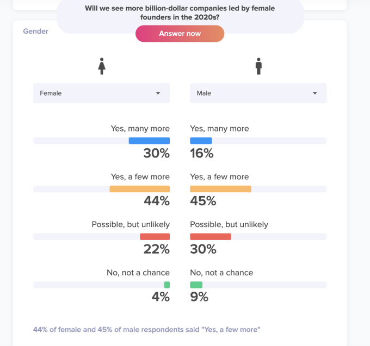
Task: Click male blue 'Yes, many more' bar
Action: click(201, 141)
